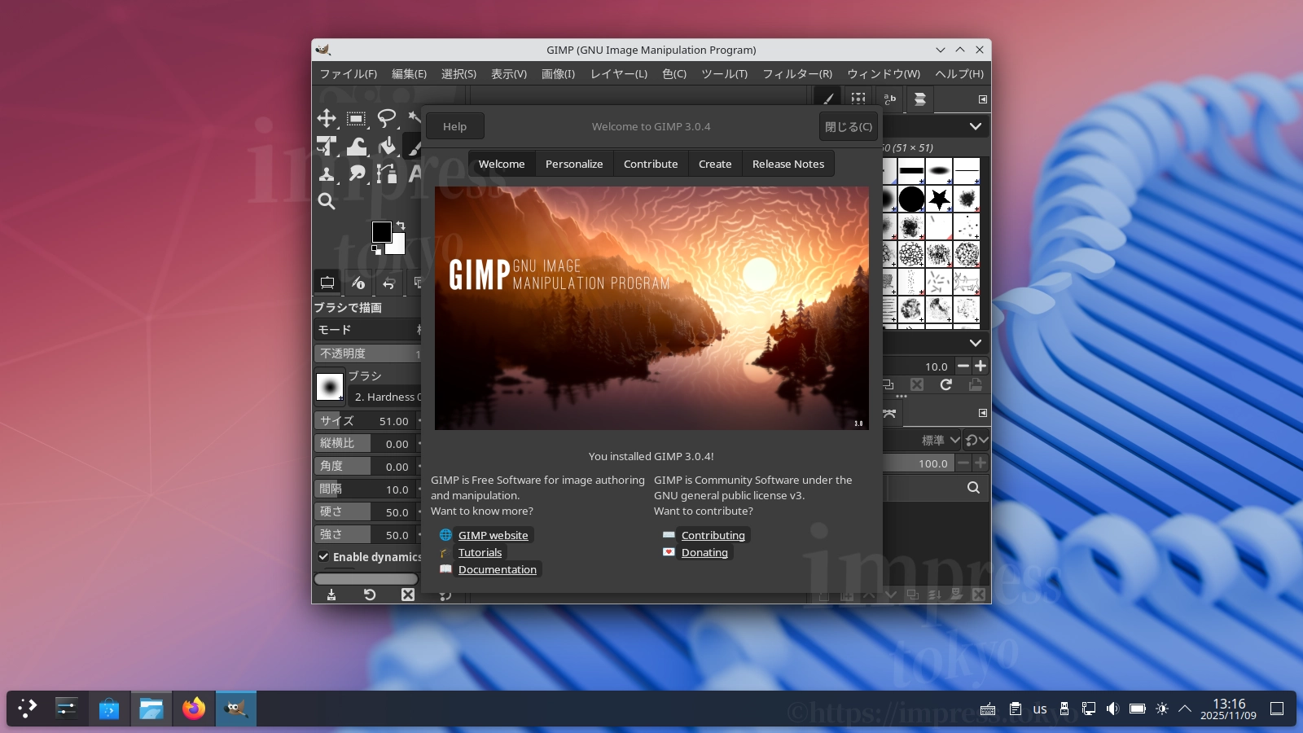Click the active brush preview thumbnail

[x=330, y=386]
